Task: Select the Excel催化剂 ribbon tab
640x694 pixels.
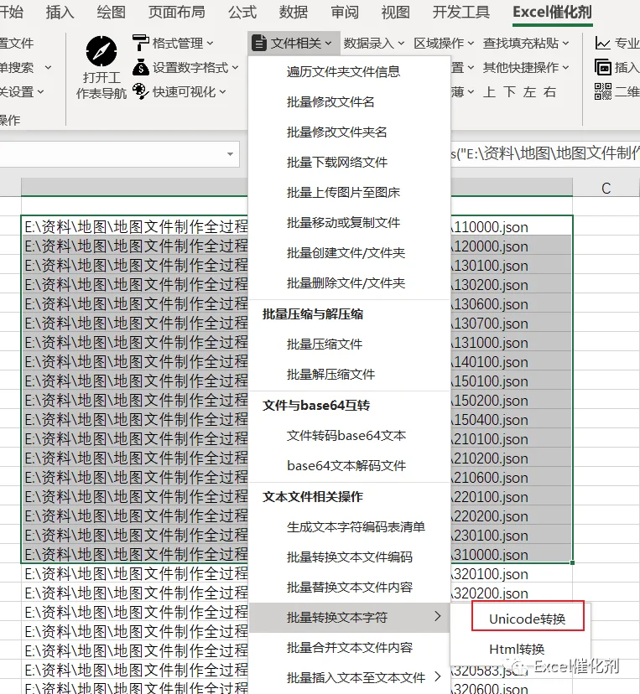Action: pos(552,13)
